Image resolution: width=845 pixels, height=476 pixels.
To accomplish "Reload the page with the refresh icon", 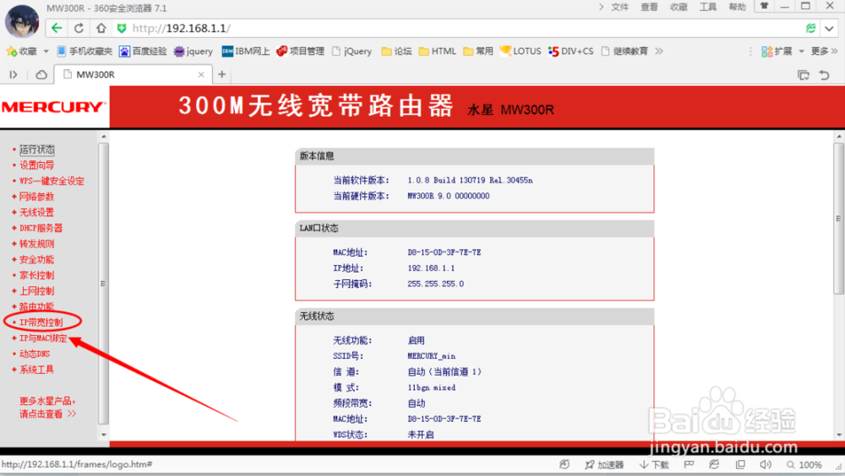I will [x=79, y=28].
